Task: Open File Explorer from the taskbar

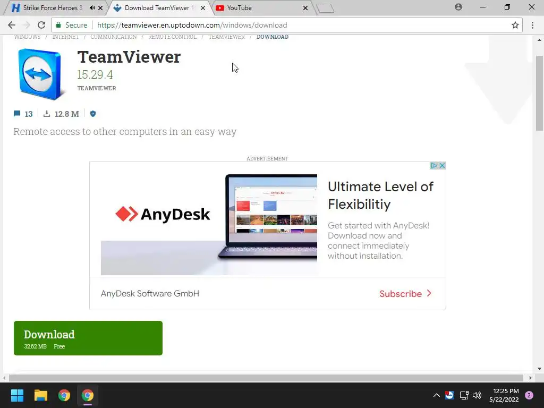Action: pos(40,395)
